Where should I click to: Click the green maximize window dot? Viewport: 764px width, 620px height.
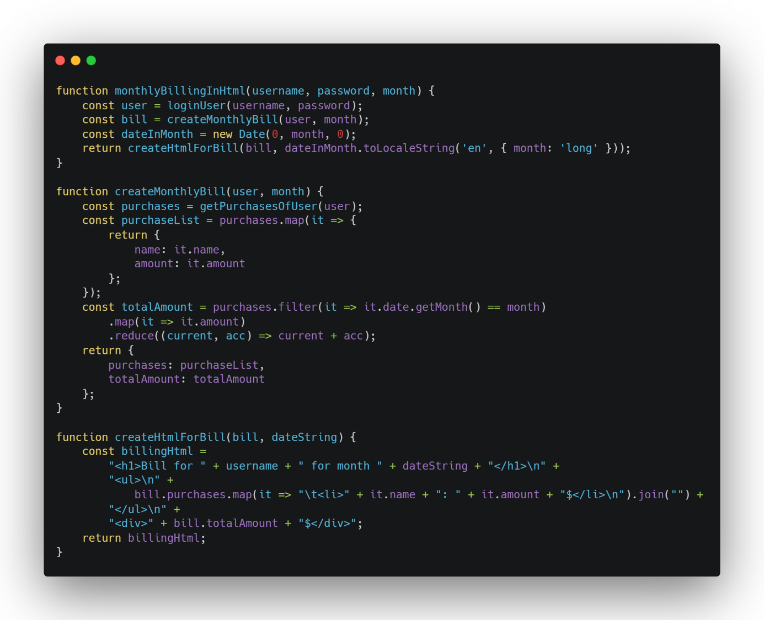[x=91, y=61]
